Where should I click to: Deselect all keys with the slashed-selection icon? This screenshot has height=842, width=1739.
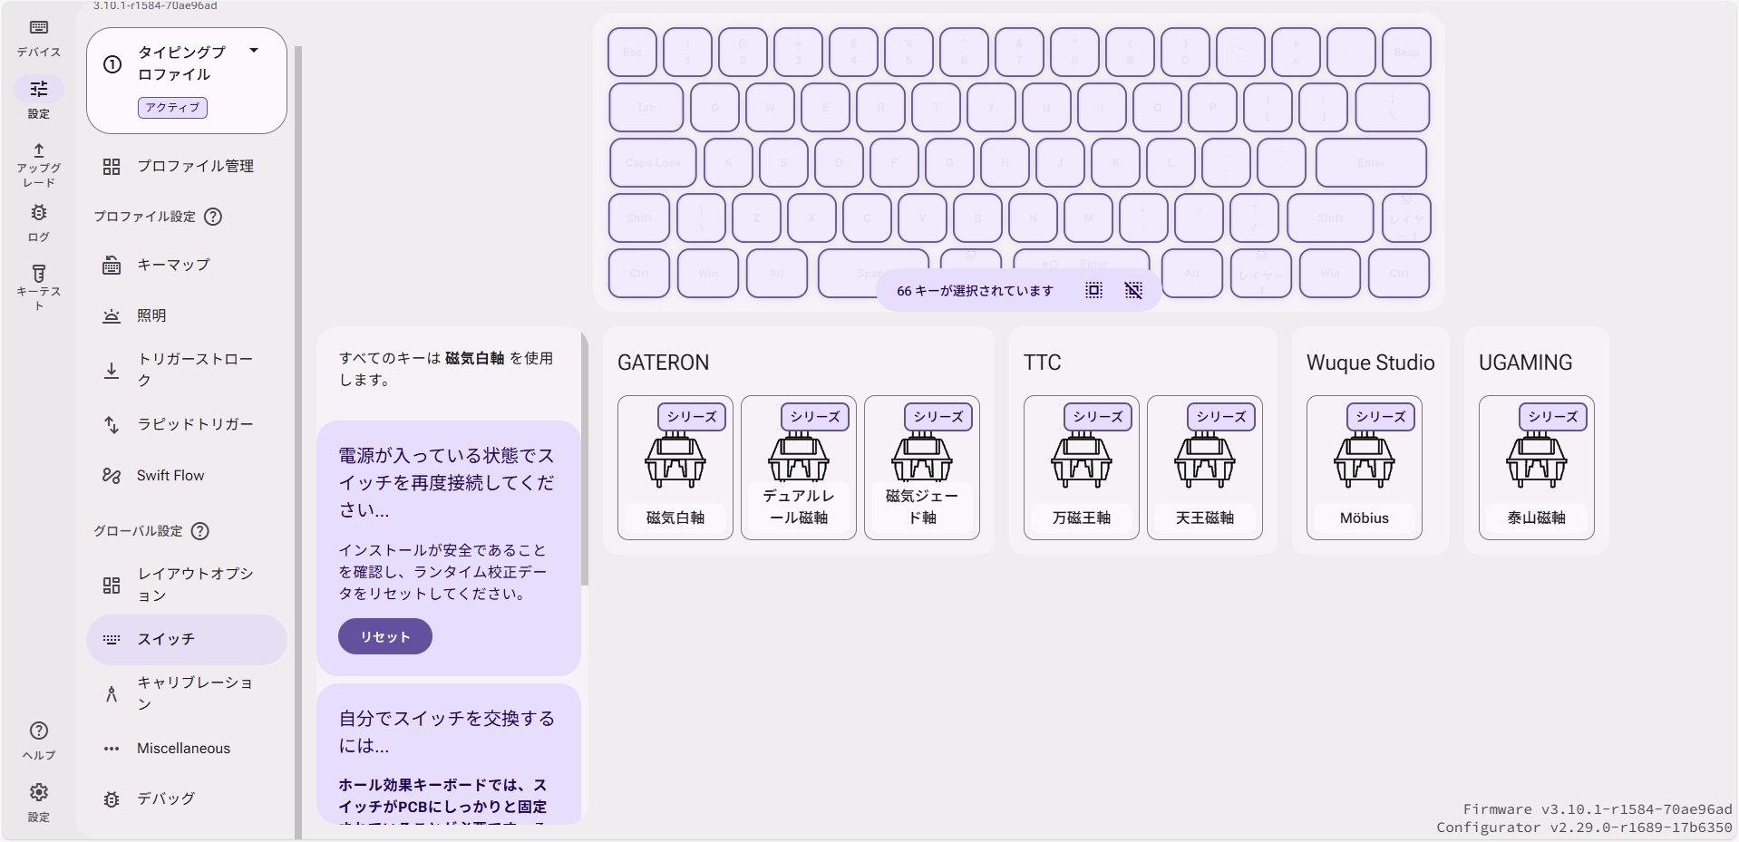coord(1132,290)
